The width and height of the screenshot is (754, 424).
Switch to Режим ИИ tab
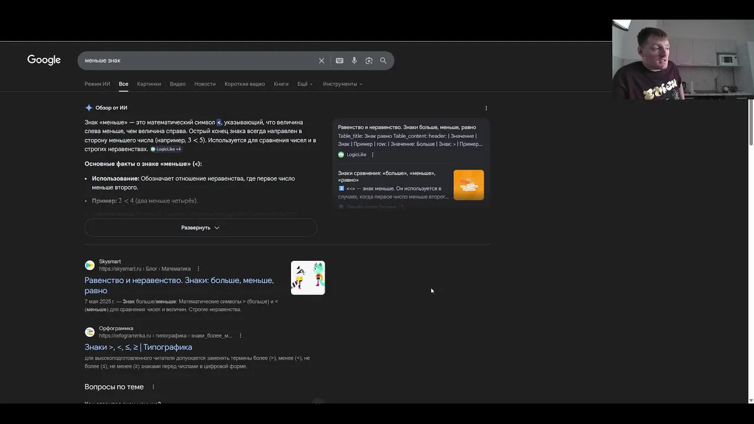pos(97,84)
